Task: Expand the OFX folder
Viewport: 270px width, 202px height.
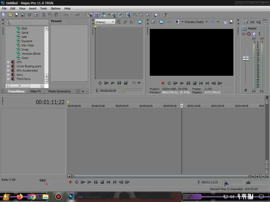Action: tap(8, 62)
